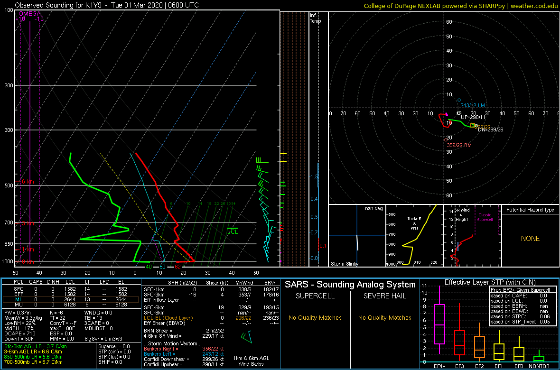Viewport: 560px width, 370px height.
Task: Click the magenta EF4+ box plot
Action: click(x=439, y=320)
